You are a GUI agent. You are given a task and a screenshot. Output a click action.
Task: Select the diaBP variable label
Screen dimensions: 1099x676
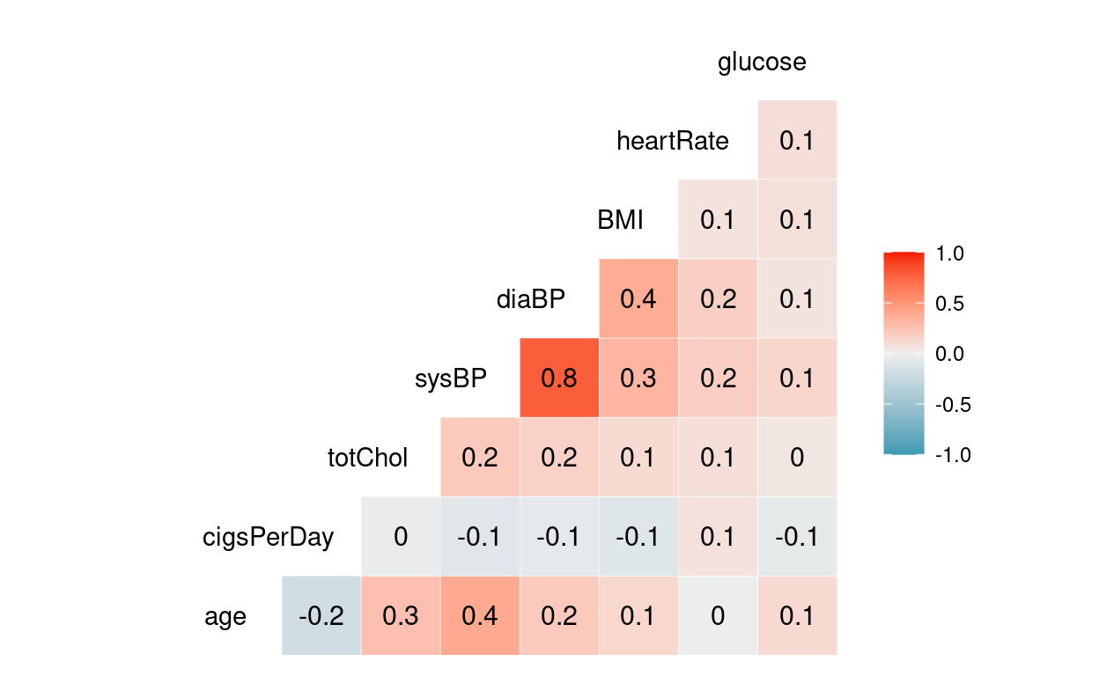click(x=530, y=299)
